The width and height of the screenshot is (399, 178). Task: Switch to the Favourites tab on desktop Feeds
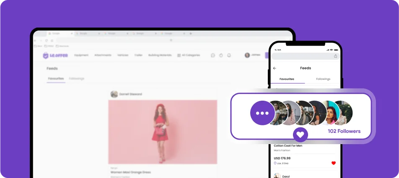pyautogui.click(x=56, y=79)
